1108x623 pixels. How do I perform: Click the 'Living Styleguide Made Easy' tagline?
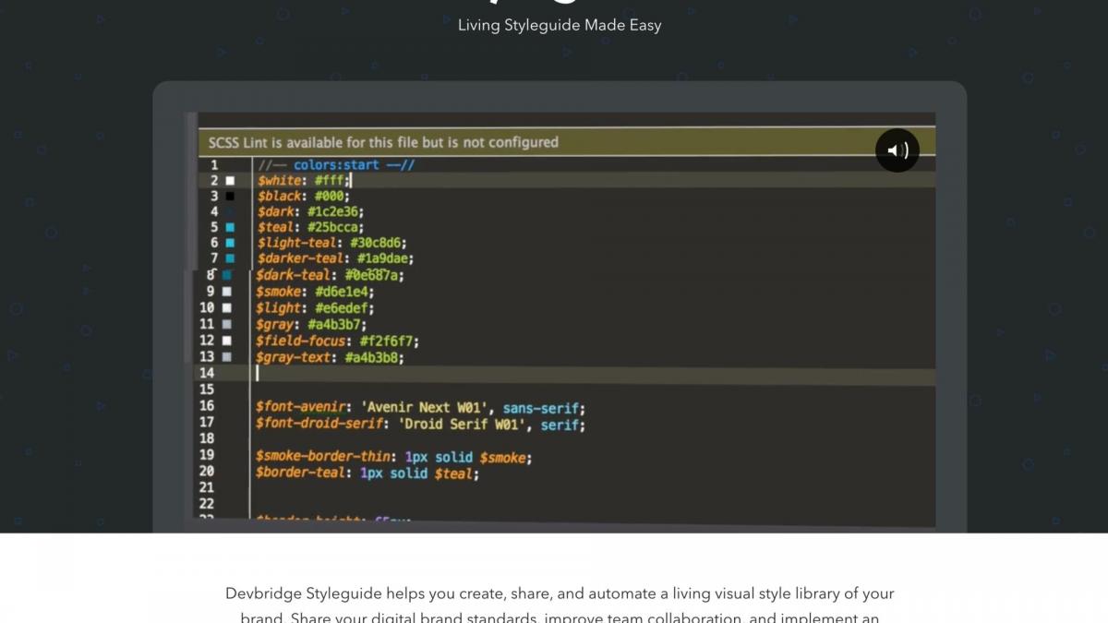[560, 25]
